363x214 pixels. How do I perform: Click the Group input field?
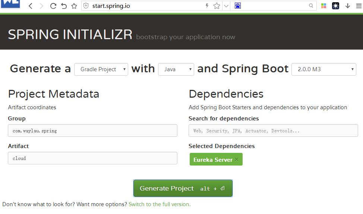(92, 131)
